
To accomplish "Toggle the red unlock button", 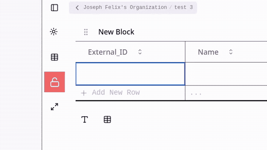I will 55,82.
